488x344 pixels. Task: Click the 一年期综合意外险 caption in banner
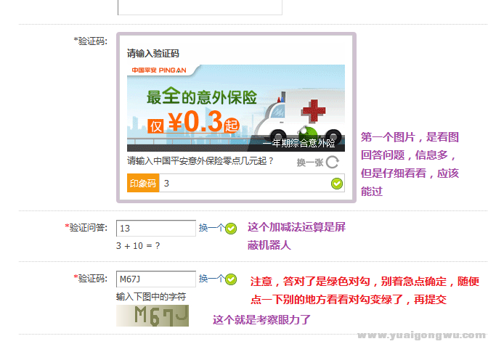pyautogui.click(x=299, y=143)
